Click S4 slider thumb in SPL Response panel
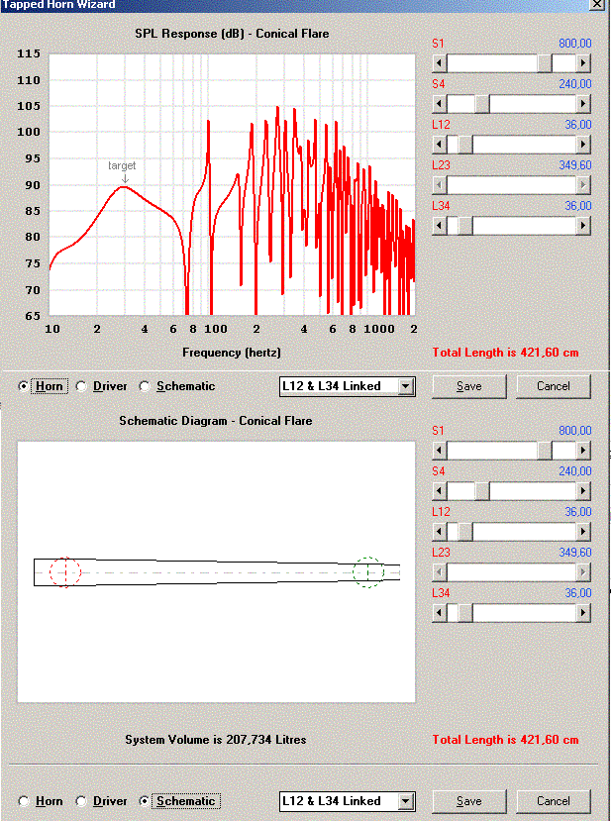The image size is (613, 821). (482, 104)
